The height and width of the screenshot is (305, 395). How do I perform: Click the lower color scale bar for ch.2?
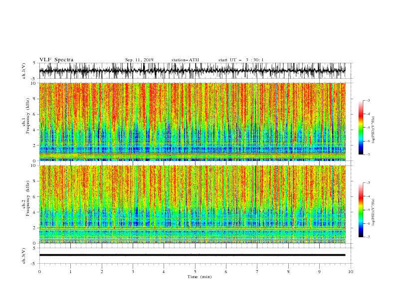coord(361,210)
